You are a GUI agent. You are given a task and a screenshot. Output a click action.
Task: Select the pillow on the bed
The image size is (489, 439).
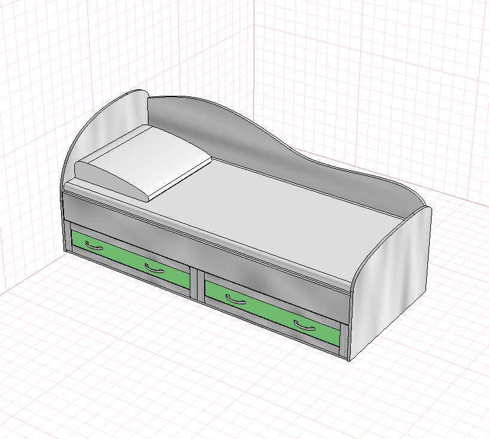(143, 162)
